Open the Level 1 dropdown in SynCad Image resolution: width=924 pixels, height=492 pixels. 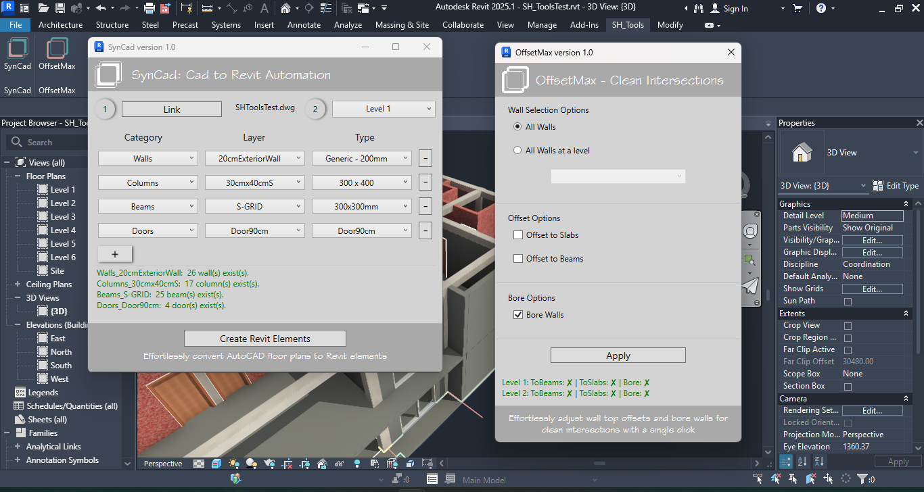pyautogui.click(x=384, y=109)
